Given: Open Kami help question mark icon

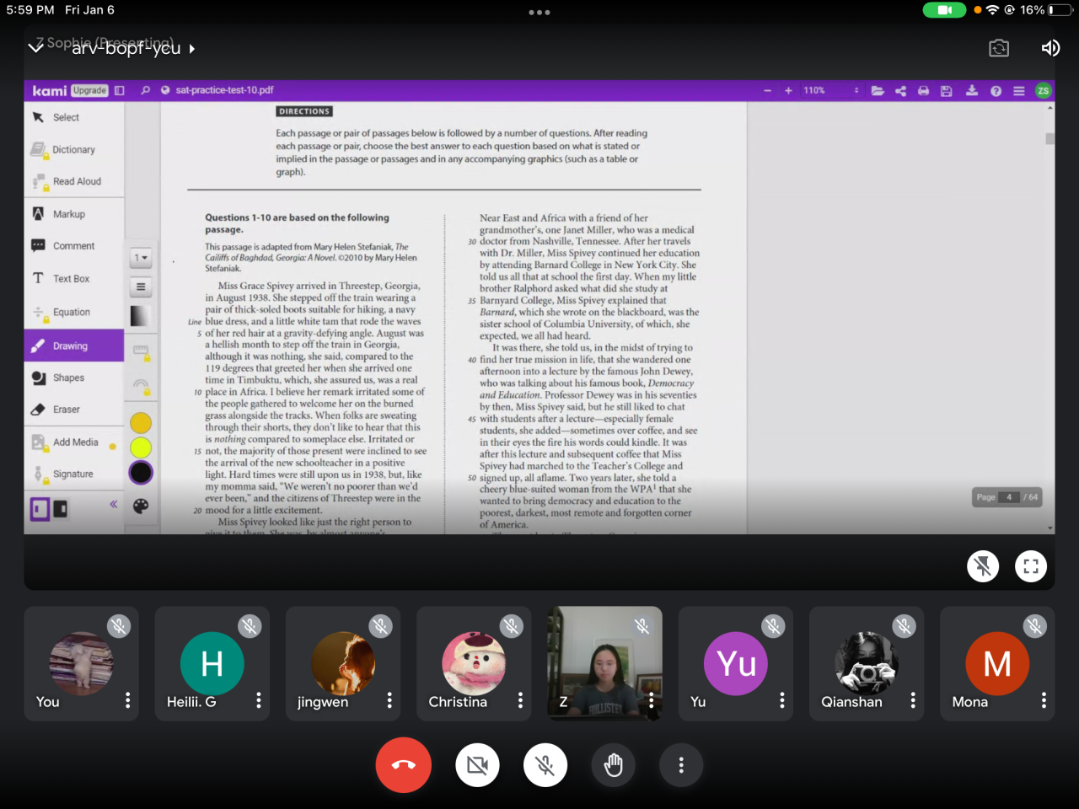Looking at the screenshot, I should 996,90.
